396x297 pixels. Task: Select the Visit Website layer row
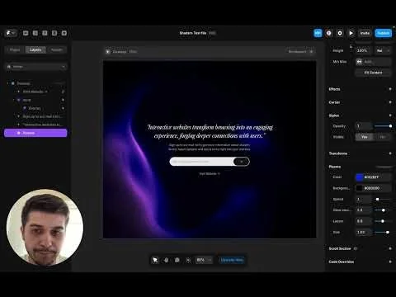coord(35,92)
